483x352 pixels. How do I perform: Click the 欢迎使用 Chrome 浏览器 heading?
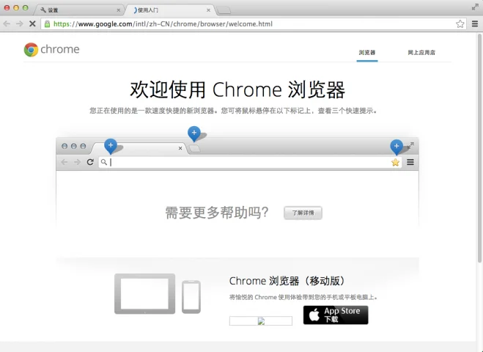(x=237, y=89)
